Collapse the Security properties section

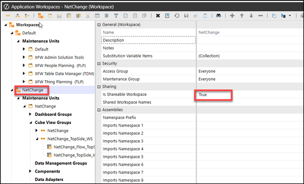[99, 64]
